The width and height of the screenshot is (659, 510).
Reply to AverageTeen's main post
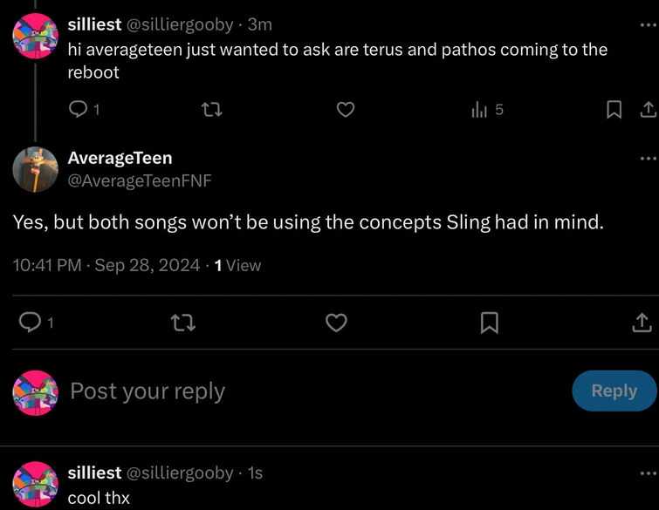pyautogui.click(x=31, y=323)
